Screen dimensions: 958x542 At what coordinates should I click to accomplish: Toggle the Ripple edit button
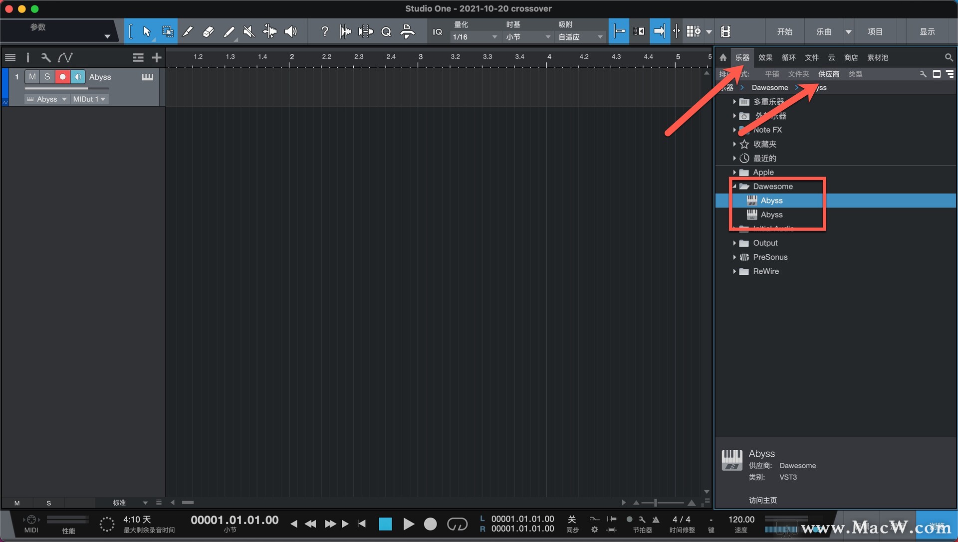639,32
